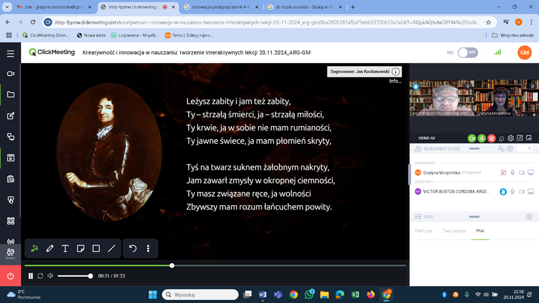Open the hamburger menu in ClickMeeting sidebar
The image size is (539, 303).
point(10,54)
